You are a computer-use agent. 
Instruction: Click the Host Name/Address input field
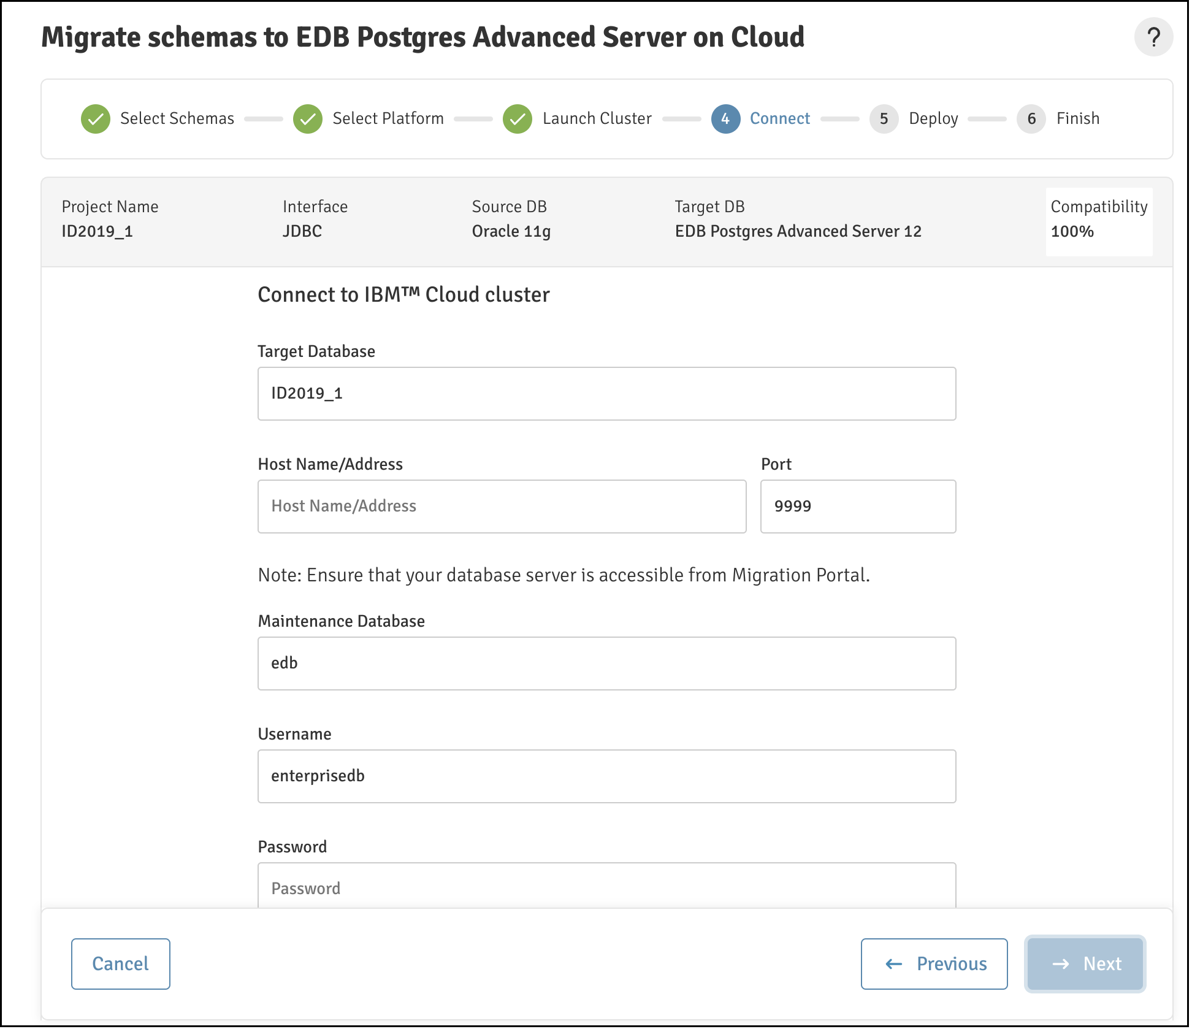tap(502, 507)
